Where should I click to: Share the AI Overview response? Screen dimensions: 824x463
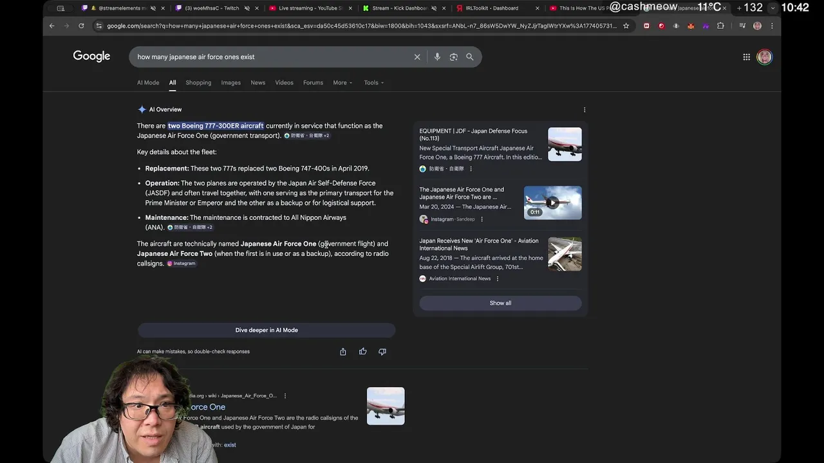[343, 352]
